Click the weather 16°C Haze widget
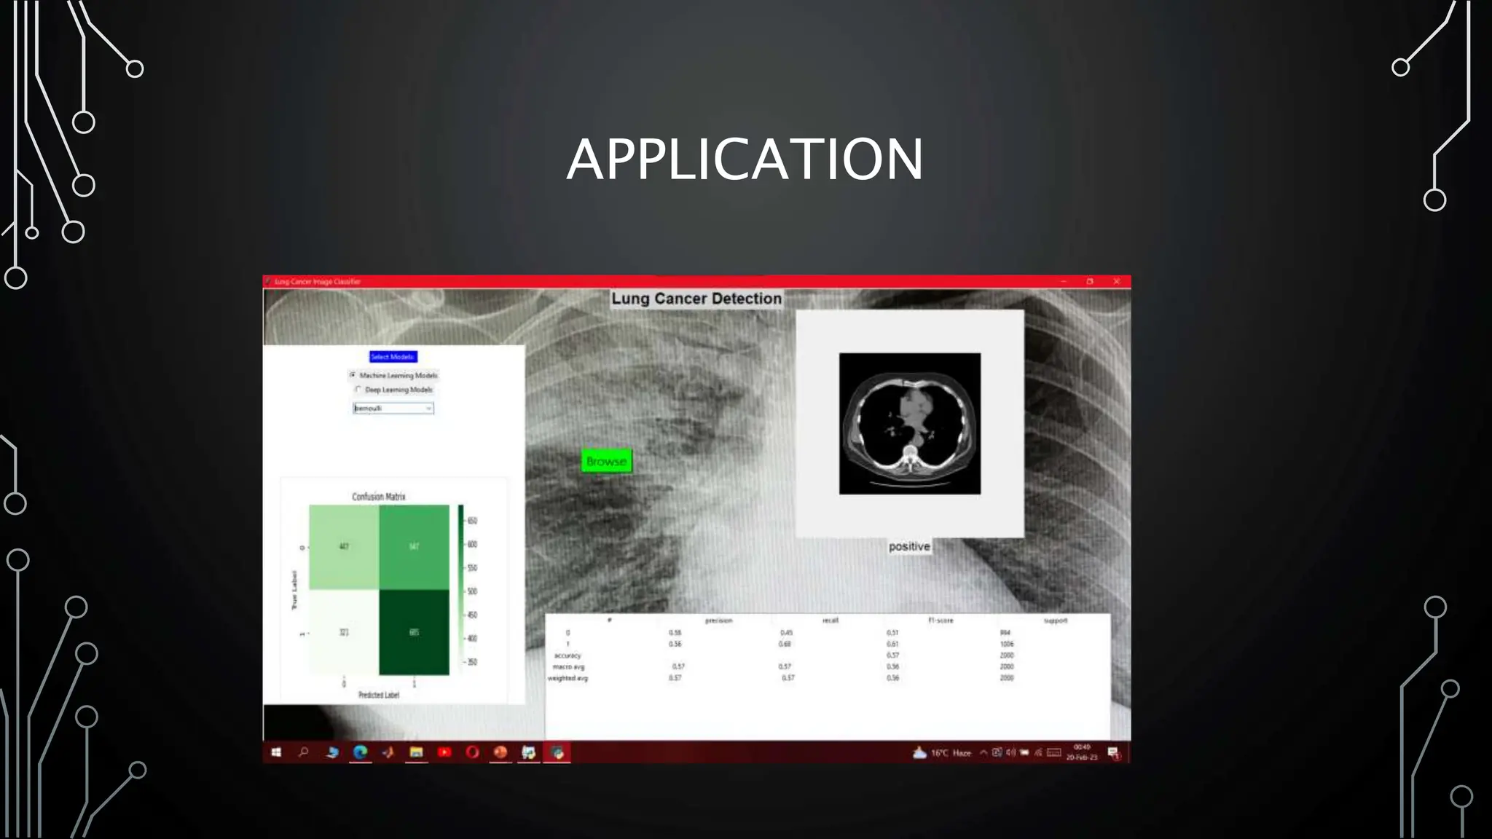1492x839 pixels. click(x=942, y=752)
